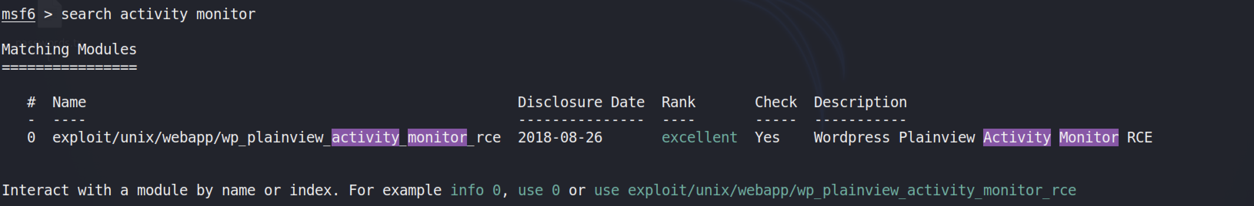Click the index '0' in the result row
The width and height of the screenshot is (1254, 206).
(x=31, y=137)
